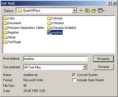Select the Color folder icon
The height and width of the screenshot is (97, 118).
[x=5, y=18]
